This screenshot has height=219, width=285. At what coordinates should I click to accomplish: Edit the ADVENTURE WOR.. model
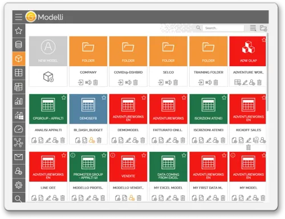[245, 83]
